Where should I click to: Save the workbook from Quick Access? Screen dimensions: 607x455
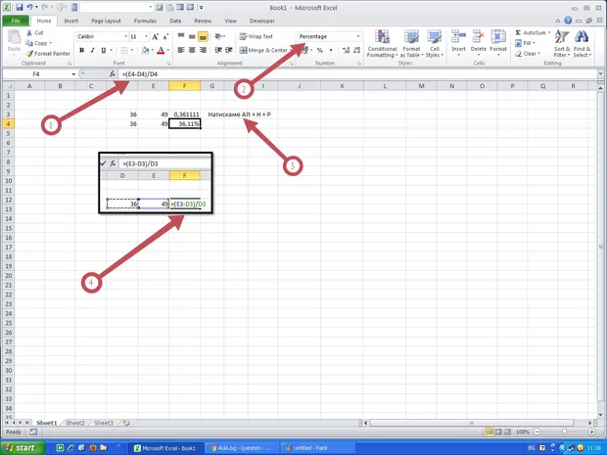pos(20,8)
